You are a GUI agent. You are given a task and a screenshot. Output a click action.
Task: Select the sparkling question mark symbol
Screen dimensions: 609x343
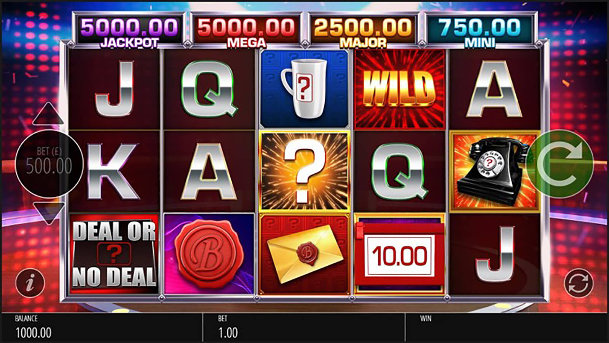(304, 171)
